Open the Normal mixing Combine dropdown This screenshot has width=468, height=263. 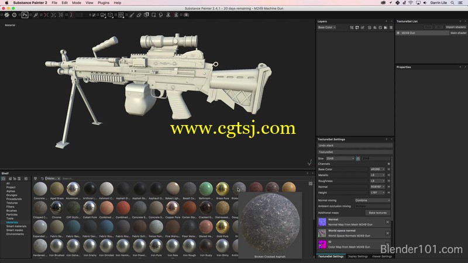[x=372, y=200]
